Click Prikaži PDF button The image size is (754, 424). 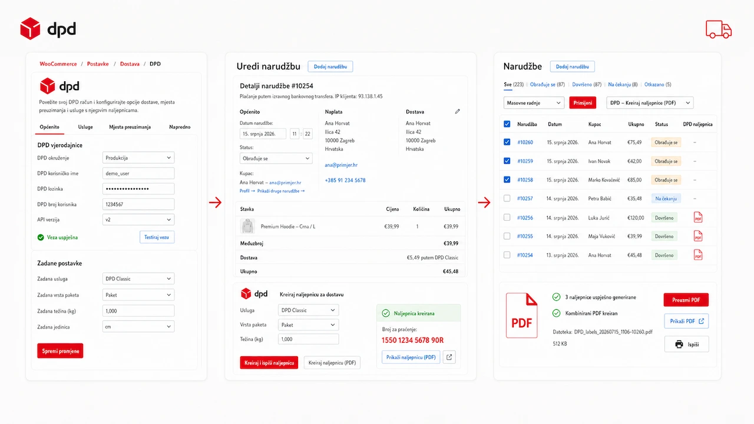point(686,321)
